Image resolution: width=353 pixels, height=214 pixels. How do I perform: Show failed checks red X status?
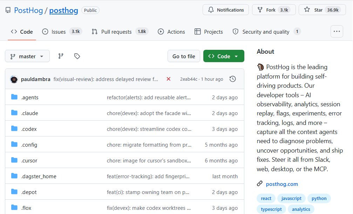coord(168,79)
